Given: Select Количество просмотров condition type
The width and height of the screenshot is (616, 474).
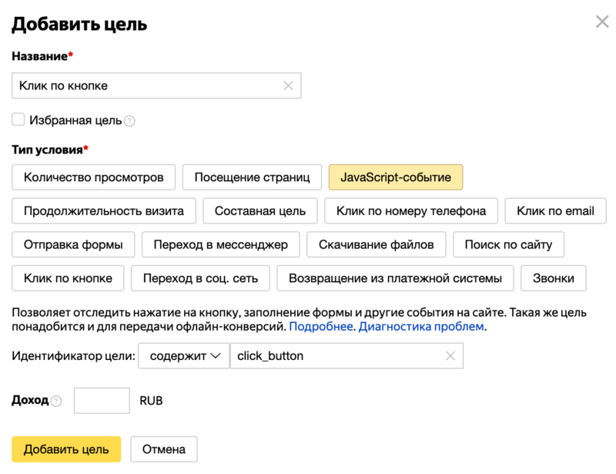Looking at the screenshot, I should click(94, 177).
